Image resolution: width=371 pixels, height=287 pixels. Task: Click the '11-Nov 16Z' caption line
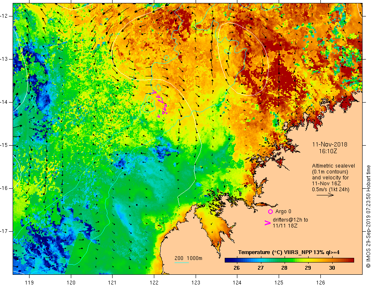point(327,184)
